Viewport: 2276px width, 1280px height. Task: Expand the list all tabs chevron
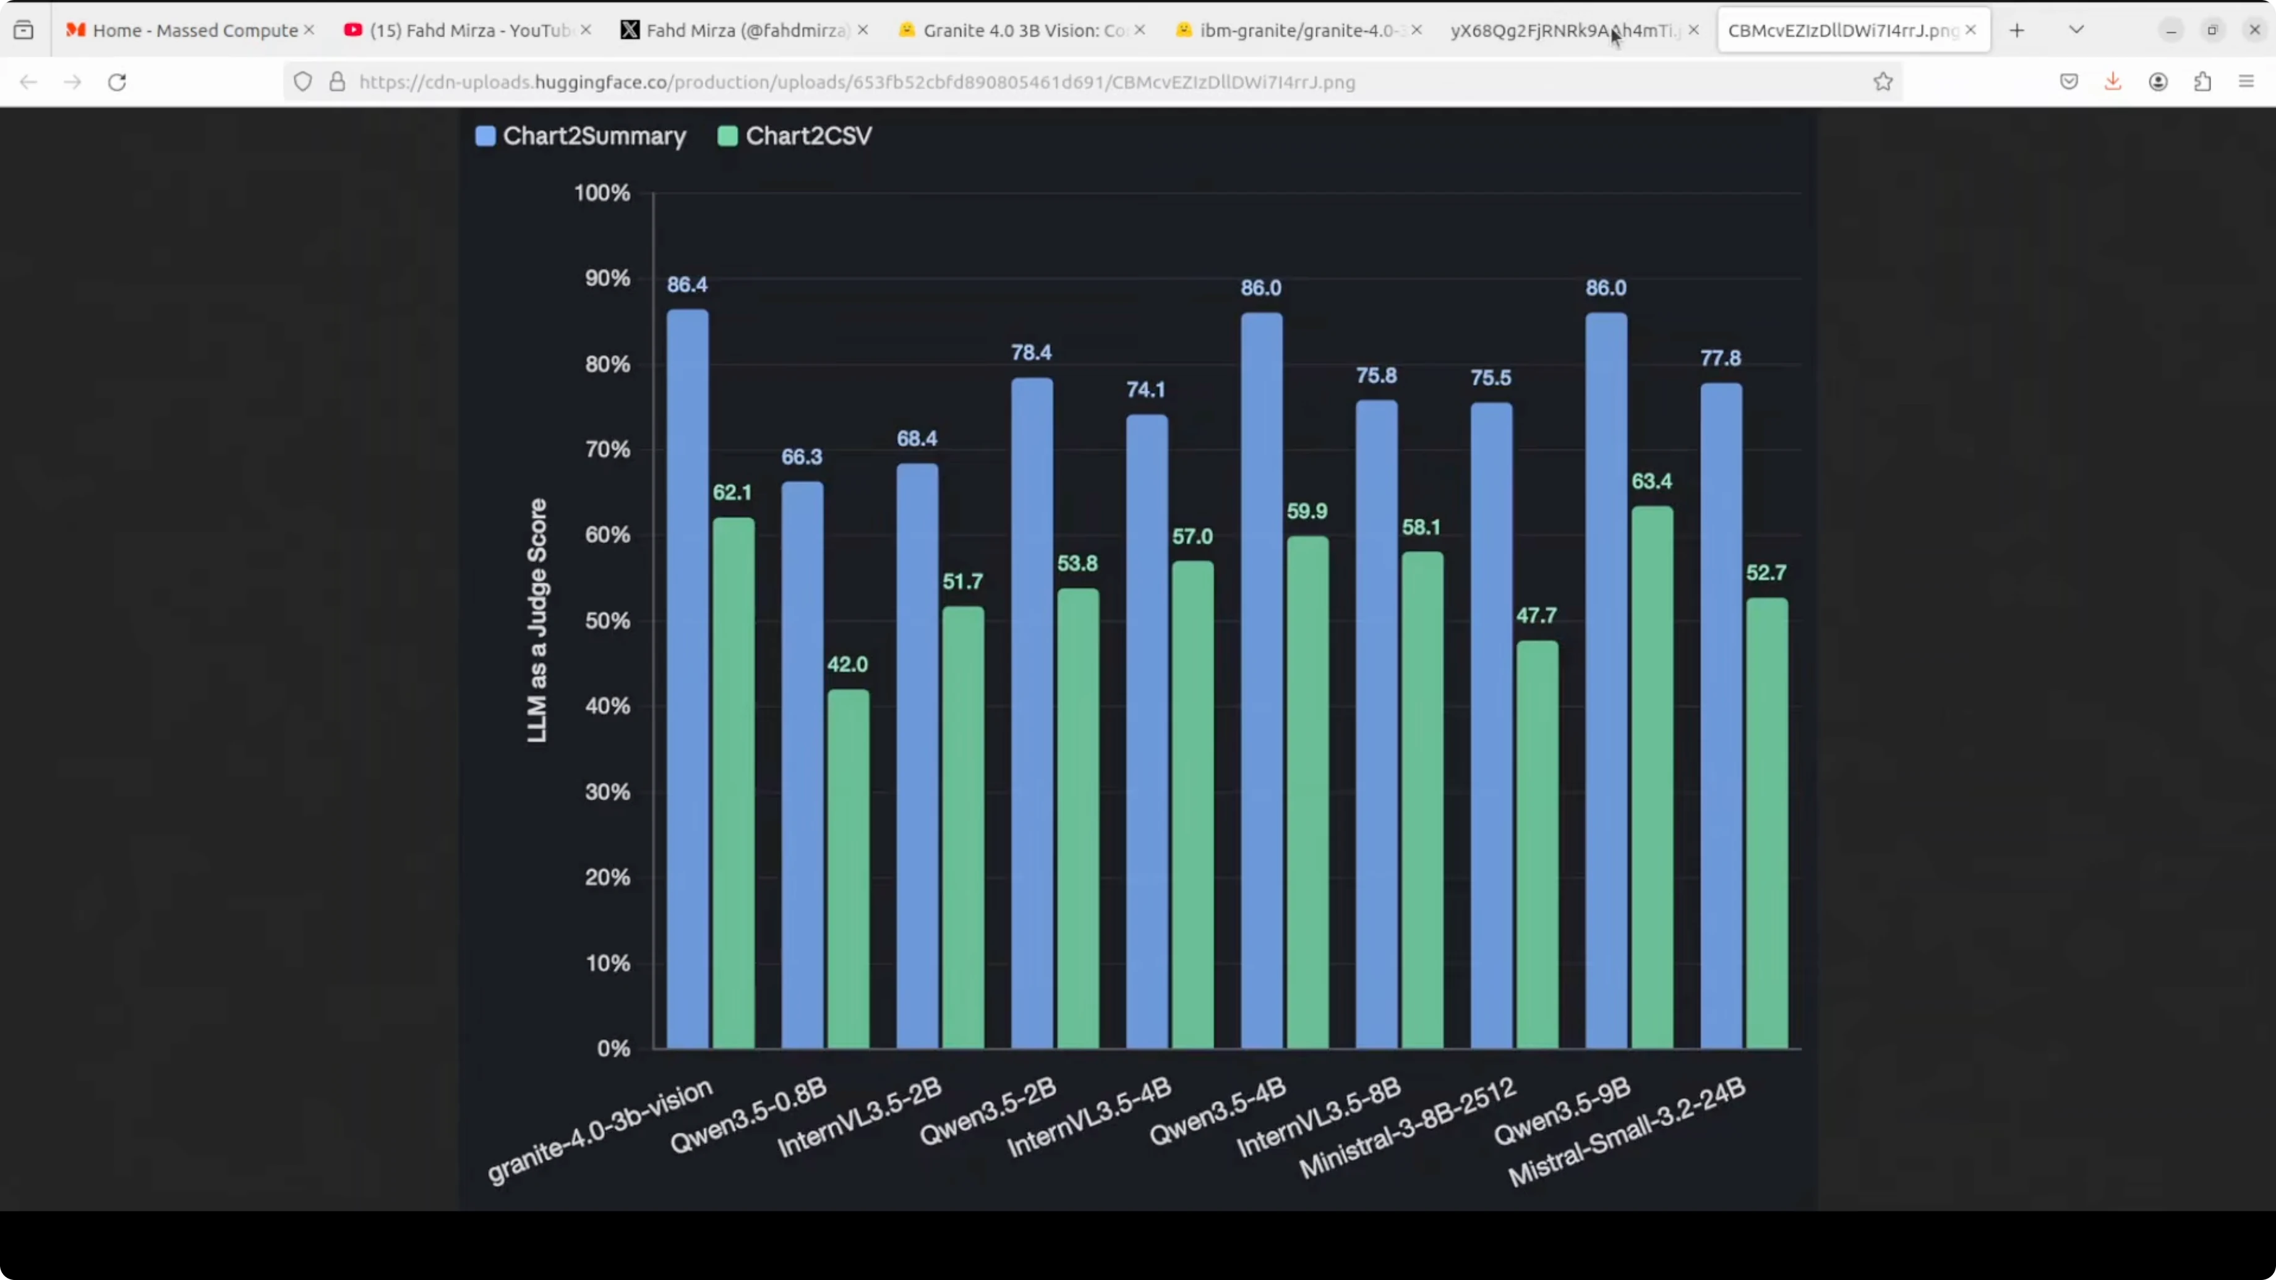click(x=2076, y=30)
